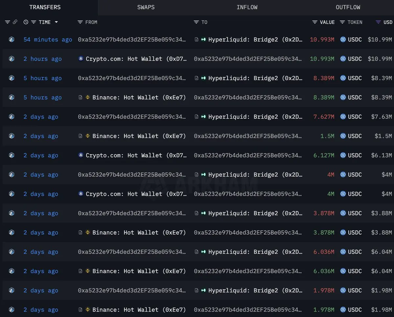Open recipient address in the 6.127M row
This screenshot has width=394, height=317.
(248, 155)
